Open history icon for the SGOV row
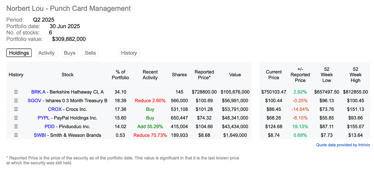 point(16,101)
